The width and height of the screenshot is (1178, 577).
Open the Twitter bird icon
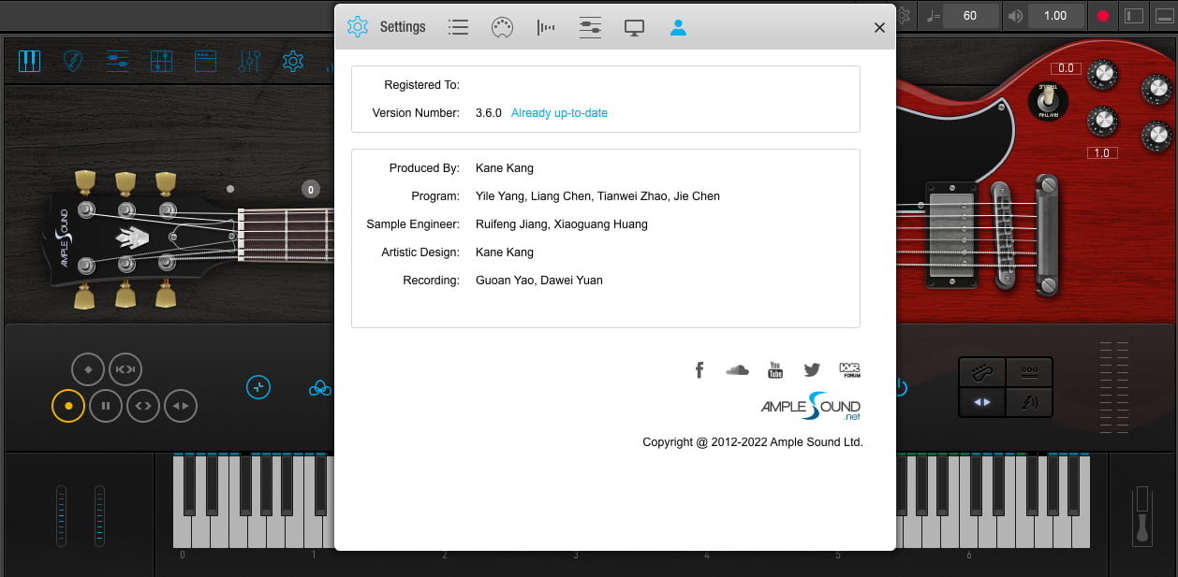pyautogui.click(x=812, y=369)
